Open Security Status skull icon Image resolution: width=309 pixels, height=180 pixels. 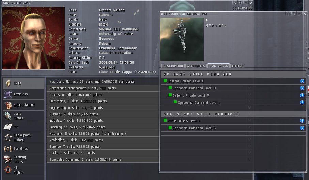(8, 159)
